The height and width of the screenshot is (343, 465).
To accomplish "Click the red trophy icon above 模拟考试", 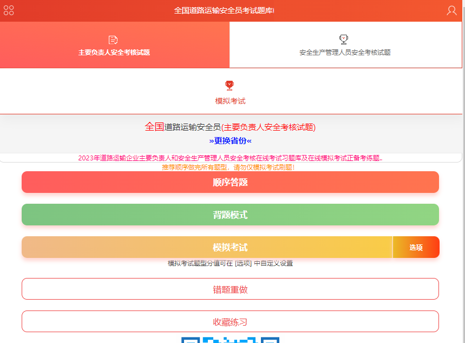I will [230, 86].
